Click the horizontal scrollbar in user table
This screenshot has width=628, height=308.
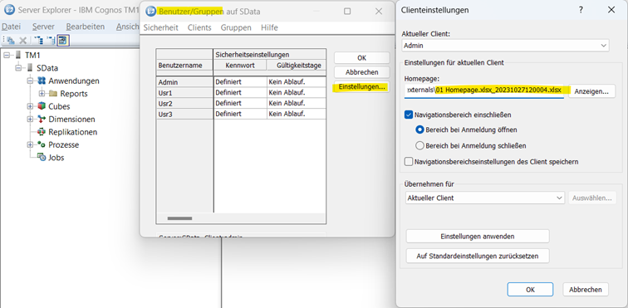click(x=179, y=218)
